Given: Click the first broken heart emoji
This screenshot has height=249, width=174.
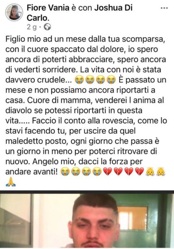Looking at the screenshot, I should (x=108, y=171).
